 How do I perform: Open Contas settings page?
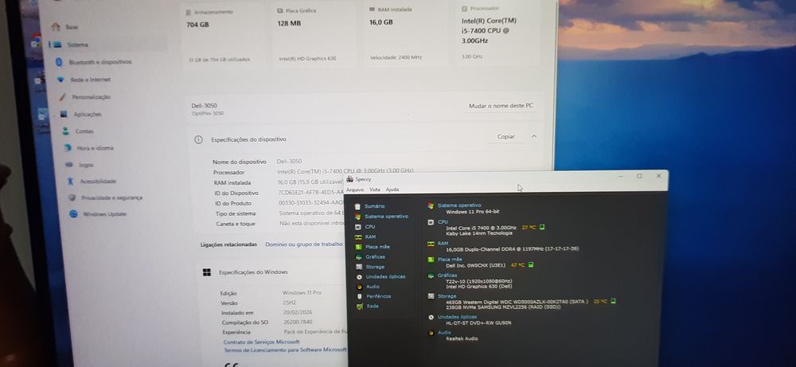point(84,131)
